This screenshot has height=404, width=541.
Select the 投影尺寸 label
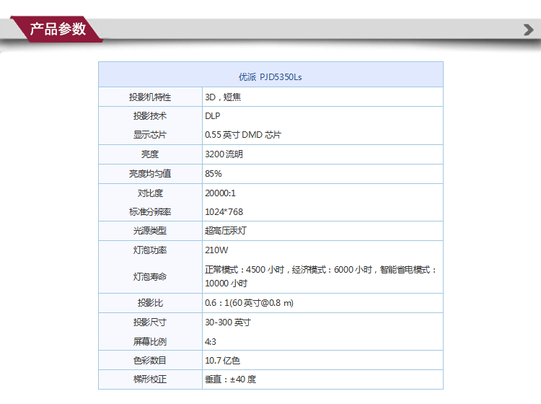click(150, 322)
